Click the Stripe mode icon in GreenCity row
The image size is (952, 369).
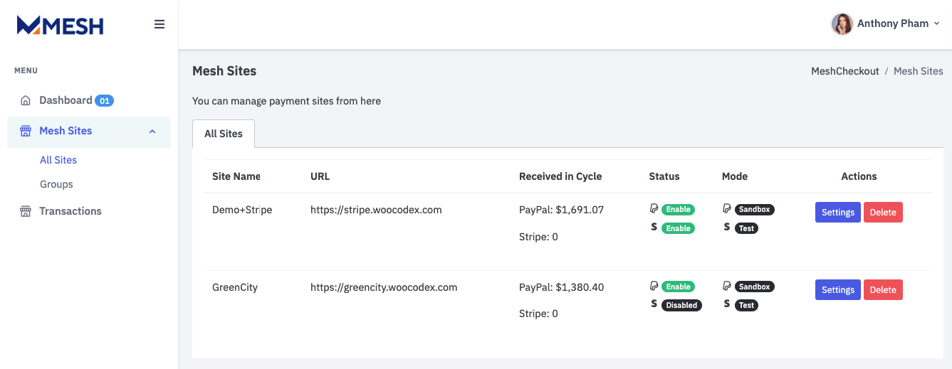point(727,304)
